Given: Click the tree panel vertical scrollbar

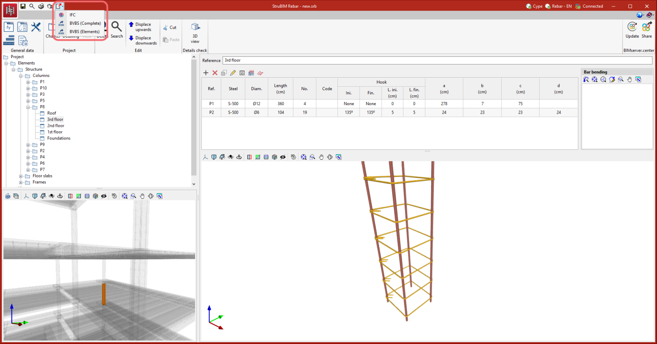Looking at the screenshot, I should point(194,117).
